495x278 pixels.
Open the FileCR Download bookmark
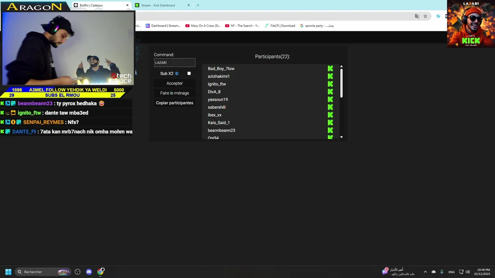point(280,26)
